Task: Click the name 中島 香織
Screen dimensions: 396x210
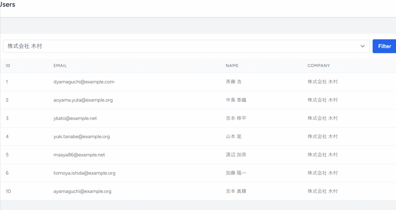Action: tap(236, 100)
